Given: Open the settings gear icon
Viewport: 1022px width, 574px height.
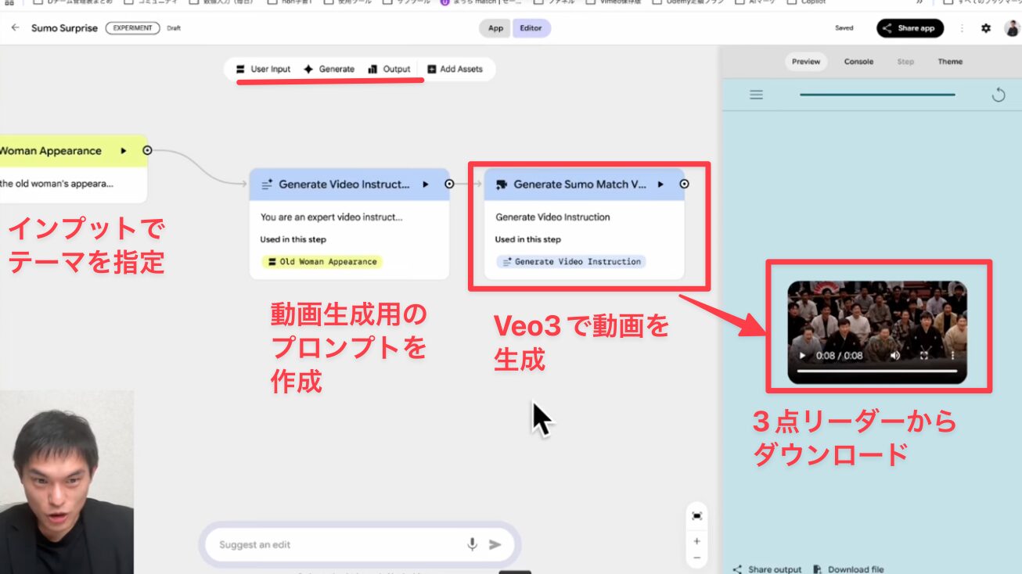Looking at the screenshot, I should pyautogui.click(x=985, y=28).
